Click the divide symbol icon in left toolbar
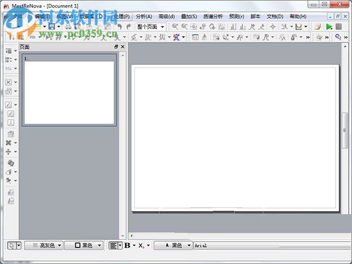The height and width of the screenshot is (264, 352). (x=8, y=152)
